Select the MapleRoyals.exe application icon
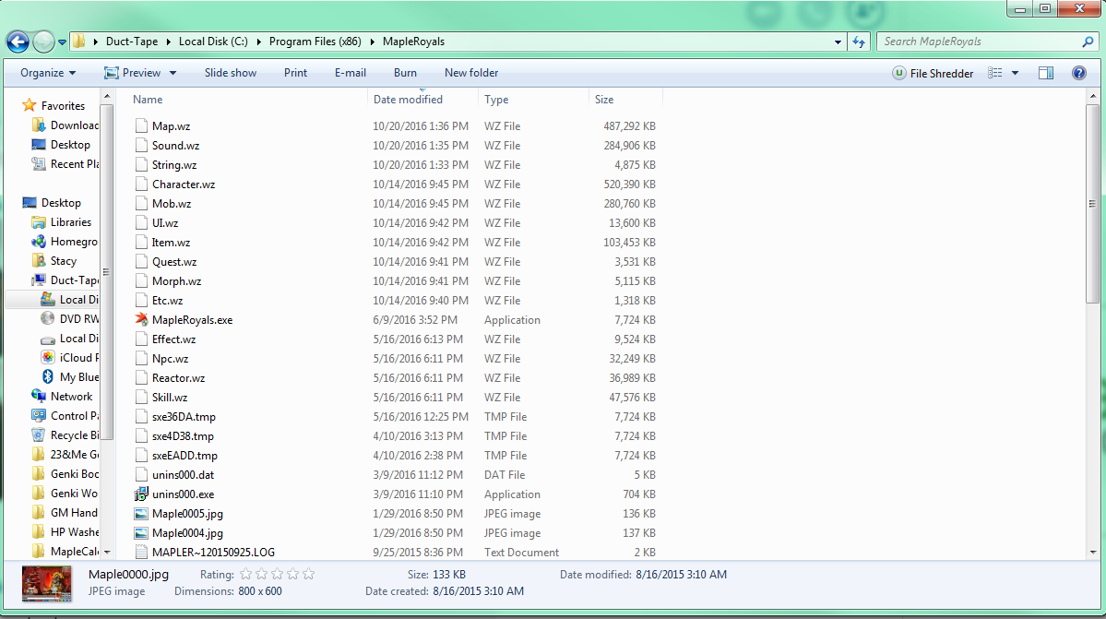The width and height of the screenshot is (1106, 619). point(142,319)
